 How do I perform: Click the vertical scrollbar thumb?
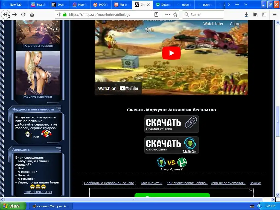[x=278, y=121]
